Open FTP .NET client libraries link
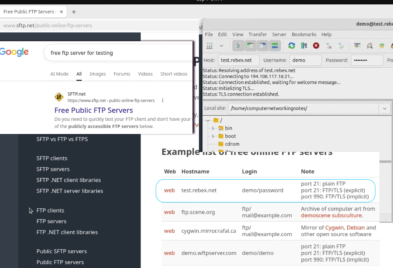The image size is (393, 268). coord(67,232)
